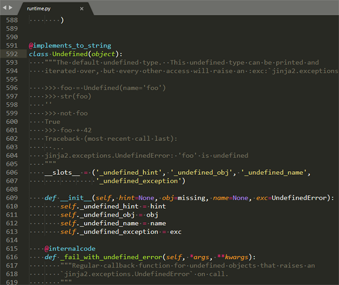The width and height of the screenshot is (339, 285).
Task: Click the next tab right arrow
Action: [x=11, y=8]
